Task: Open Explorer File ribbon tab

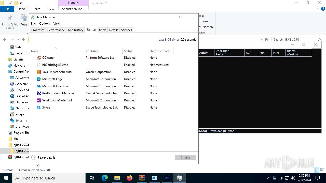Action: coord(7,9)
